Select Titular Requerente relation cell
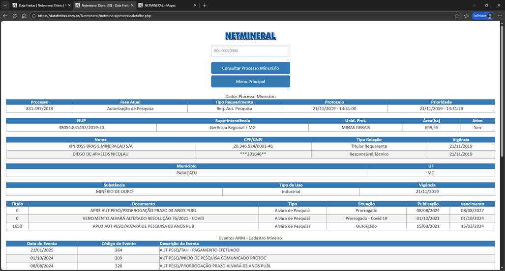The height and width of the screenshot is (271, 505). tap(369, 146)
